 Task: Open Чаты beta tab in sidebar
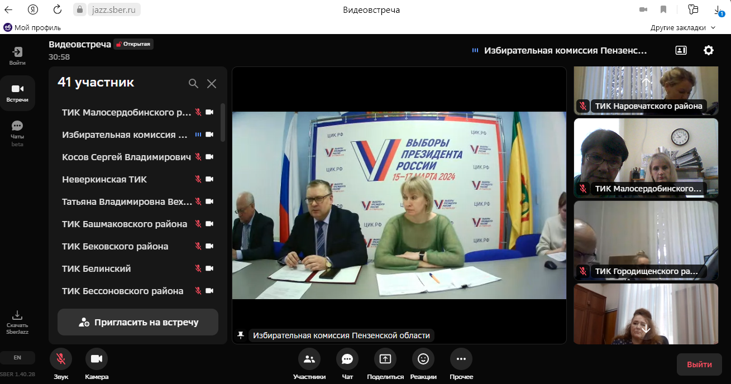tap(17, 133)
